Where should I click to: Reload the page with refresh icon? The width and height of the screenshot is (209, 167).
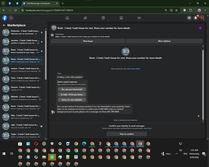(x=15, y=10)
